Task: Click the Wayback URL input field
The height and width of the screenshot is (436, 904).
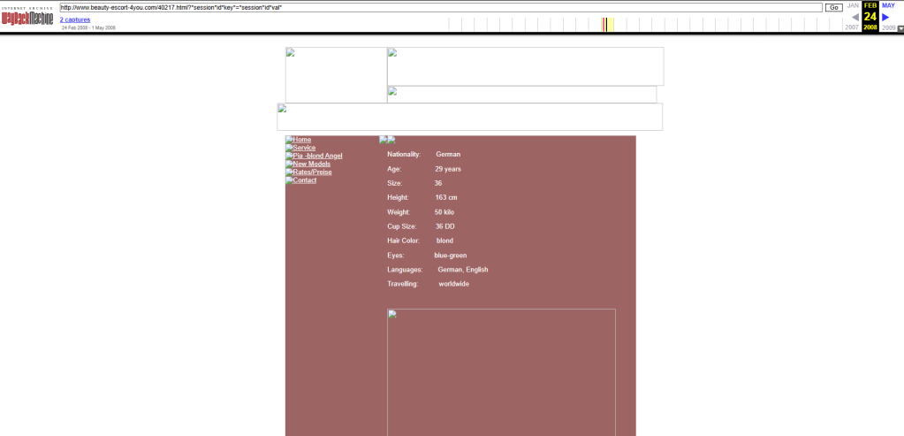Action: click(x=440, y=7)
